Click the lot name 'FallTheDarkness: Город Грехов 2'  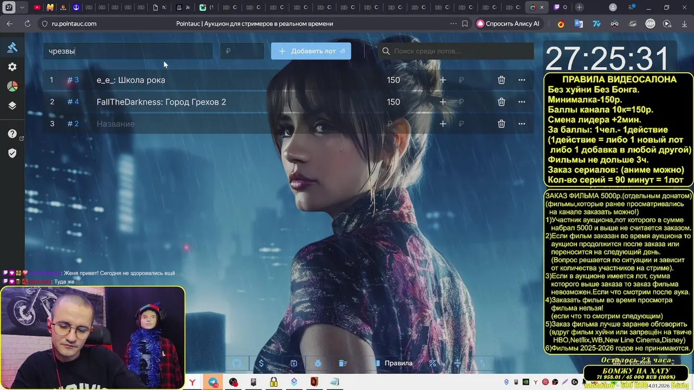click(161, 102)
